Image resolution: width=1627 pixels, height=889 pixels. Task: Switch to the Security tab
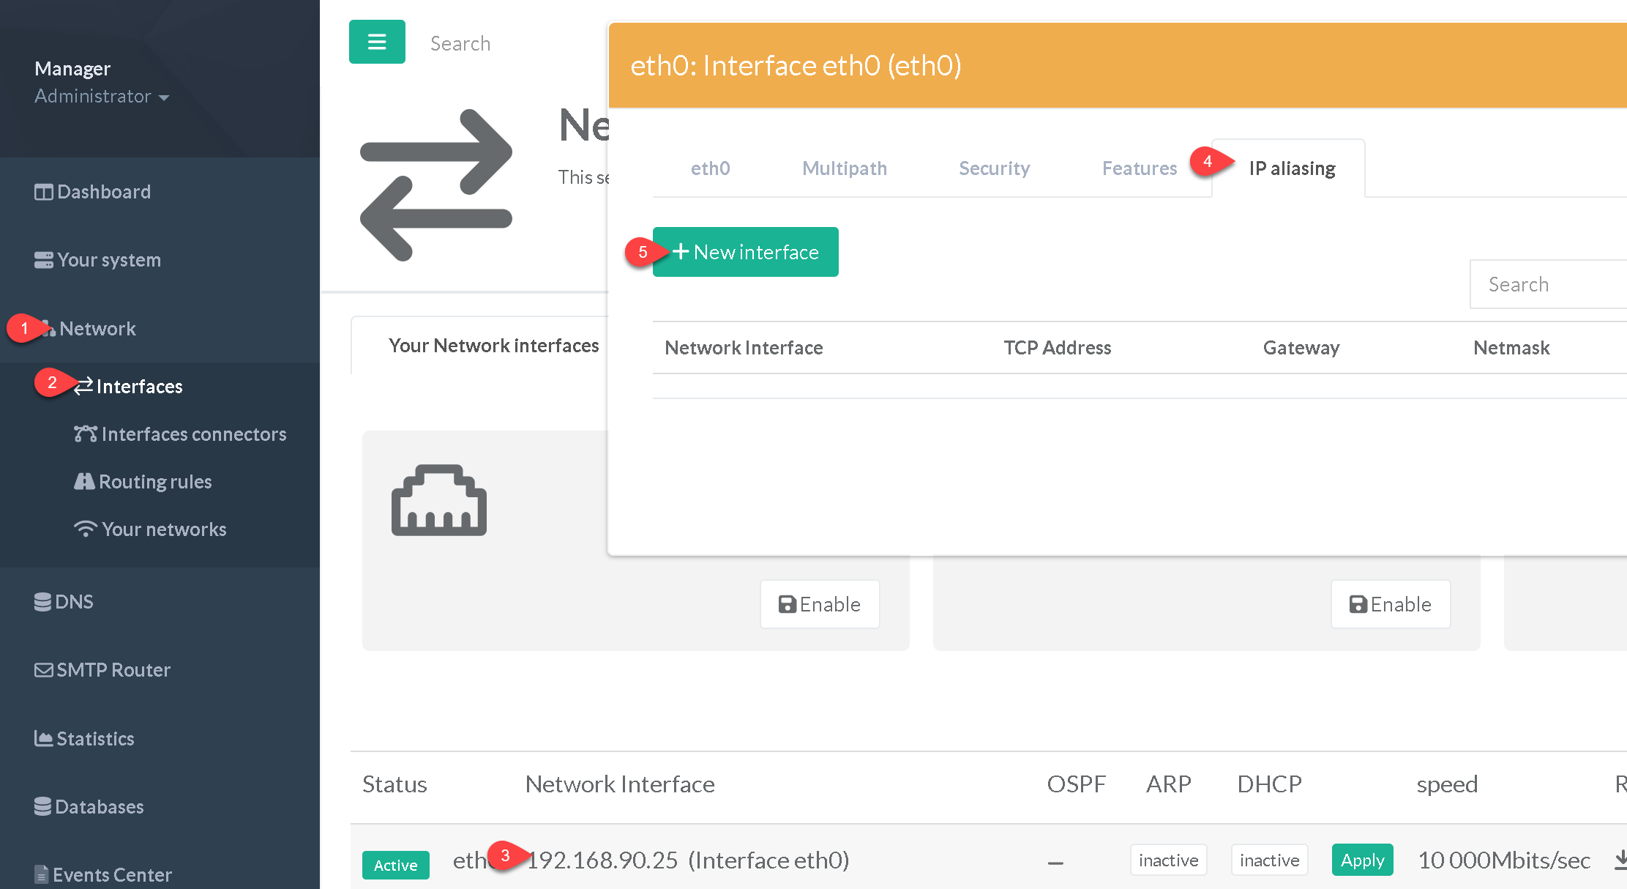pyautogui.click(x=994, y=168)
